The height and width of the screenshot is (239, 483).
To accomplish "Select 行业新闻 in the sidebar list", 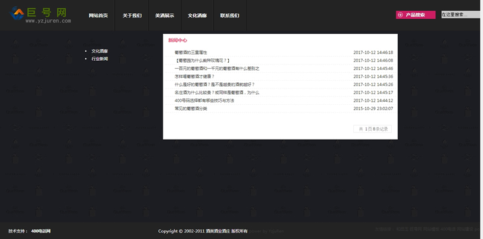I will point(100,58).
